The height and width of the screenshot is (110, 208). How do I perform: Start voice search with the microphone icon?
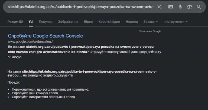click(x=180, y=7)
